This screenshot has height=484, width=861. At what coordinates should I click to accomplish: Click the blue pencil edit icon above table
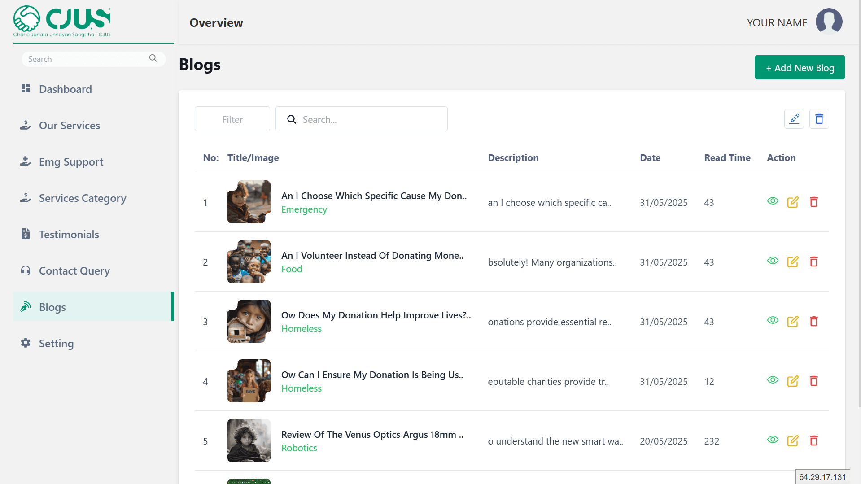click(x=794, y=119)
